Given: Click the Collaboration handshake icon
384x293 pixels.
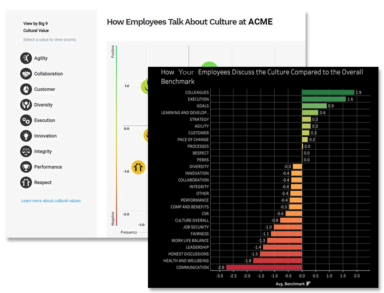Looking at the screenshot, I should [26, 74].
